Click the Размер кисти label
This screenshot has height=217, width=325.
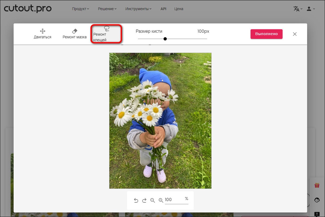click(149, 31)
